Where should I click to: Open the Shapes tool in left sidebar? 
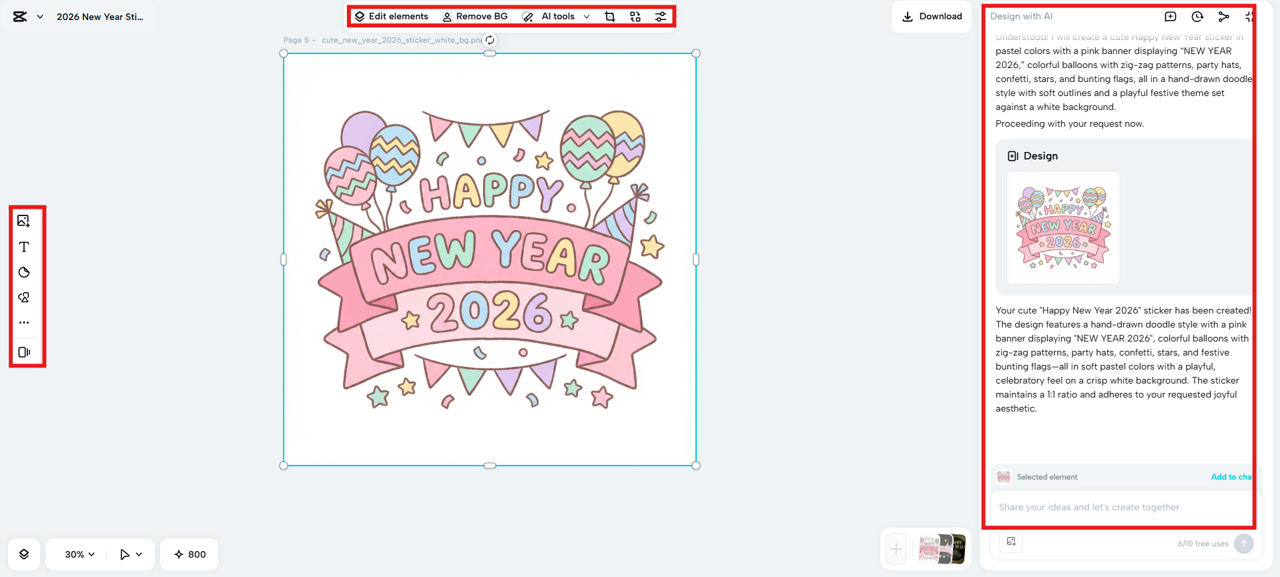click(24, 272)
